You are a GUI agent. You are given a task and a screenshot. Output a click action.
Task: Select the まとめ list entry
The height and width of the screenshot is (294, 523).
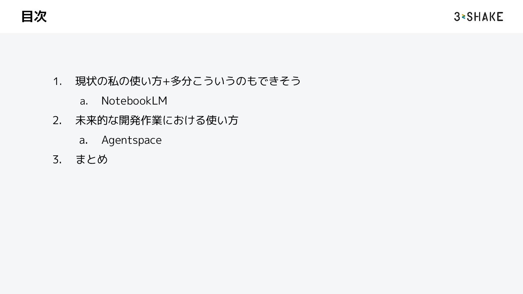tap(92, 159)
